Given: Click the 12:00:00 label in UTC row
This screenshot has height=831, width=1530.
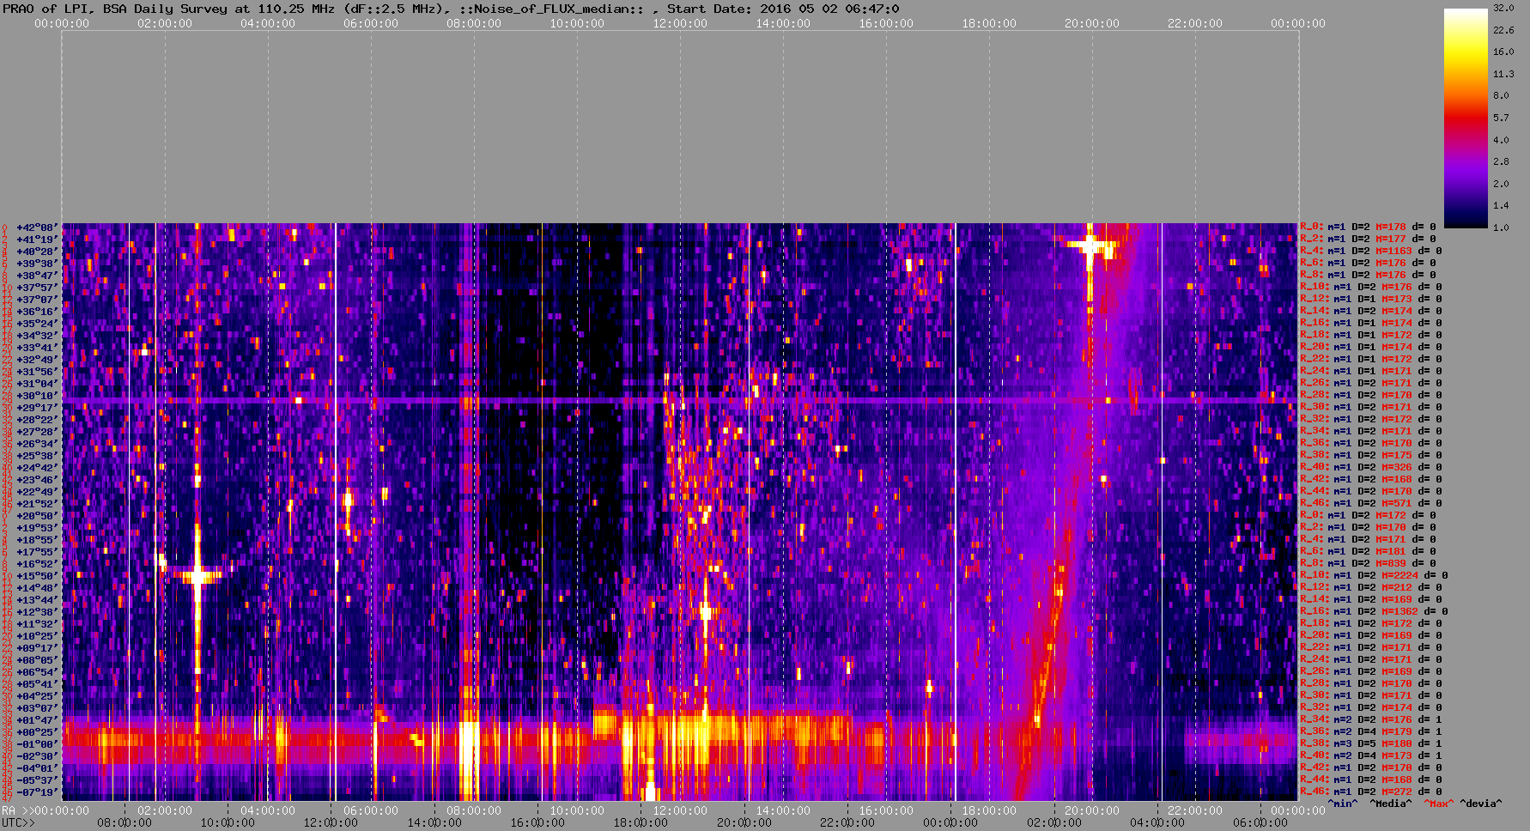Looking at the screenshot, I should (331, 823).
